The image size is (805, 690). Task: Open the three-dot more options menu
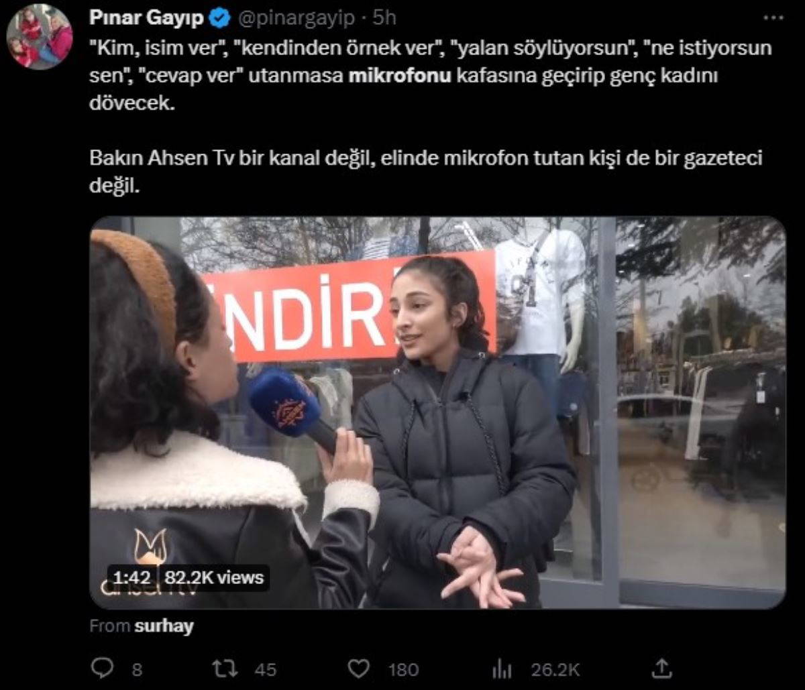click(x=773, y=18)
